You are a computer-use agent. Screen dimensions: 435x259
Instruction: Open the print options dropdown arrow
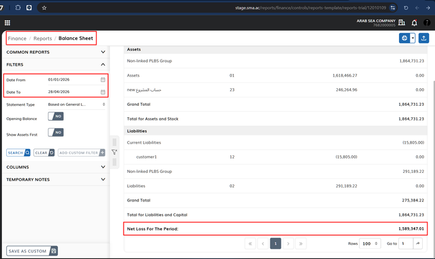pos(413,38)
